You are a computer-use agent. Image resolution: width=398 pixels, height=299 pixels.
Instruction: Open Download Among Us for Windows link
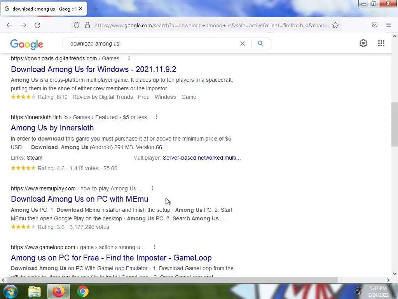[x=93, y=69]
